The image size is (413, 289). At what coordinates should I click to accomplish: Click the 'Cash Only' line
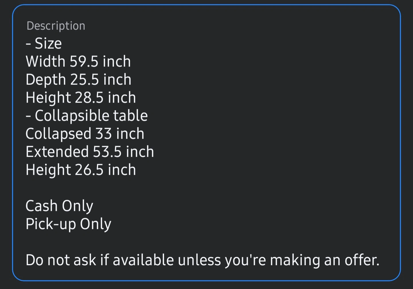pyautogui.click(x=59, y=206)
